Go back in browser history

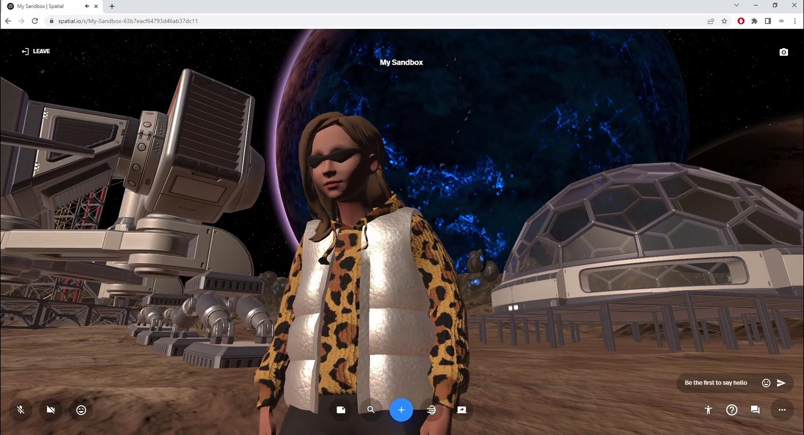(8, 21)
